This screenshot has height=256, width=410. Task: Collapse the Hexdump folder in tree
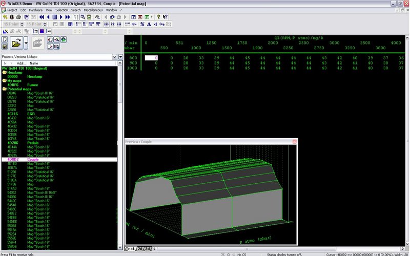[x=4, y=73]
